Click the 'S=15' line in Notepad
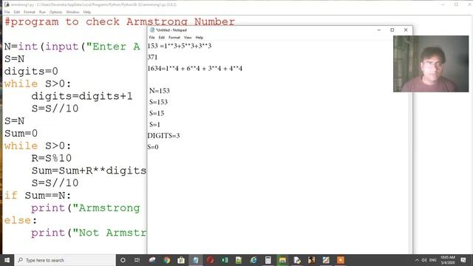This screenshot has height=266, width=473. tap(157, 113)
